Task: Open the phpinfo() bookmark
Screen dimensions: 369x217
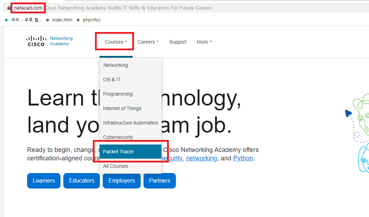Action: pyautogui.click(x=89, y=20)
